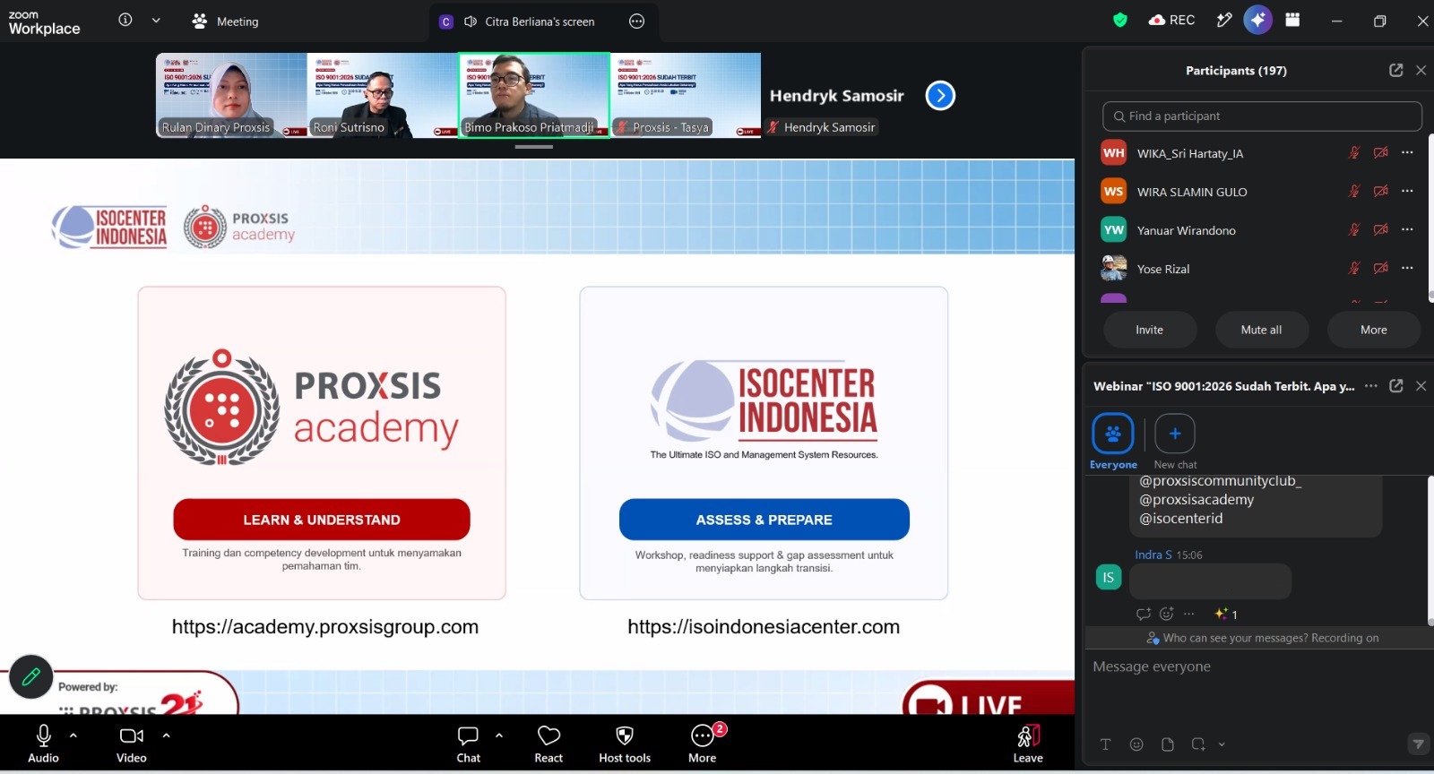This screenshot has height=774, width=1434.
Task: Open text formatting in chat composer
Action: click(x=1105, y=744)
